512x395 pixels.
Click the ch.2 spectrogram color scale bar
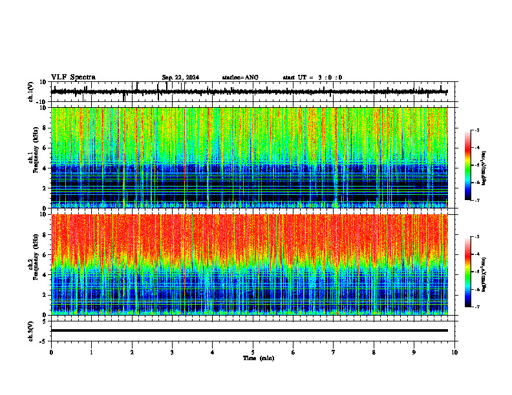pos(468,272)
